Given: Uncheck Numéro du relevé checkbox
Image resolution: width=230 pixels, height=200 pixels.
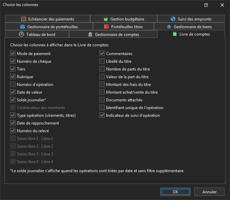Looking at the screenshot, I should click(x=13, y=131).
